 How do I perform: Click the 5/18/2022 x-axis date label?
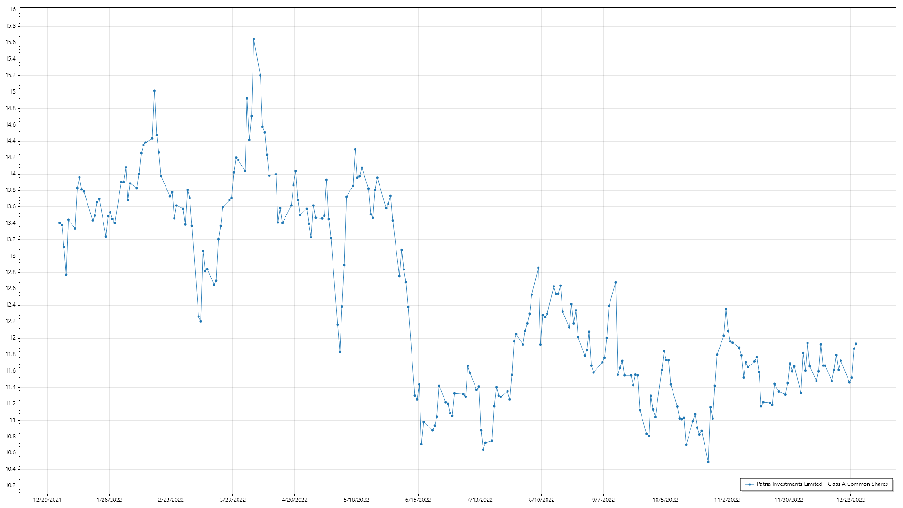coord(356,500)
